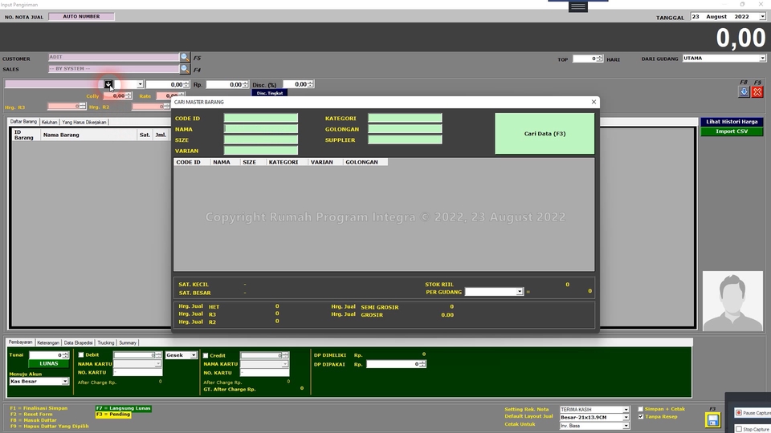
Task: Click the customer photo placeholder
Action: 732,301
